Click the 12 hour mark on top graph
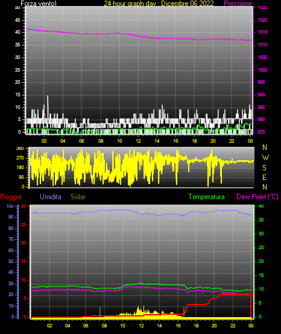The image size is (281, 334). [138, 141]
